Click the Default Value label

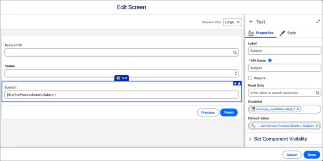coord(258,118)
